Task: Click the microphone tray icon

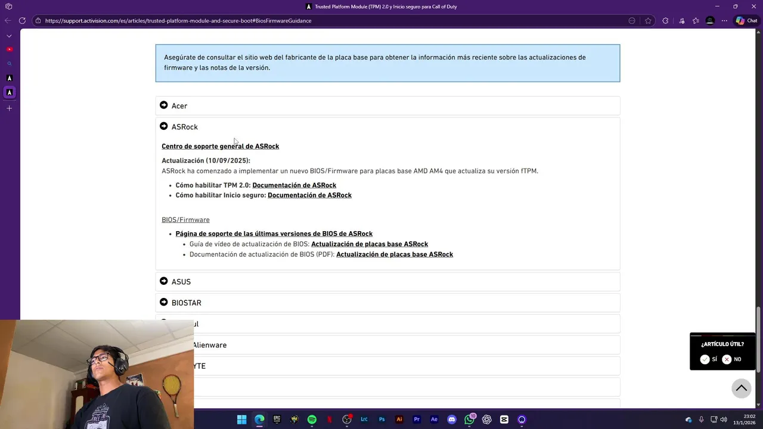Action: coord(701,419)
